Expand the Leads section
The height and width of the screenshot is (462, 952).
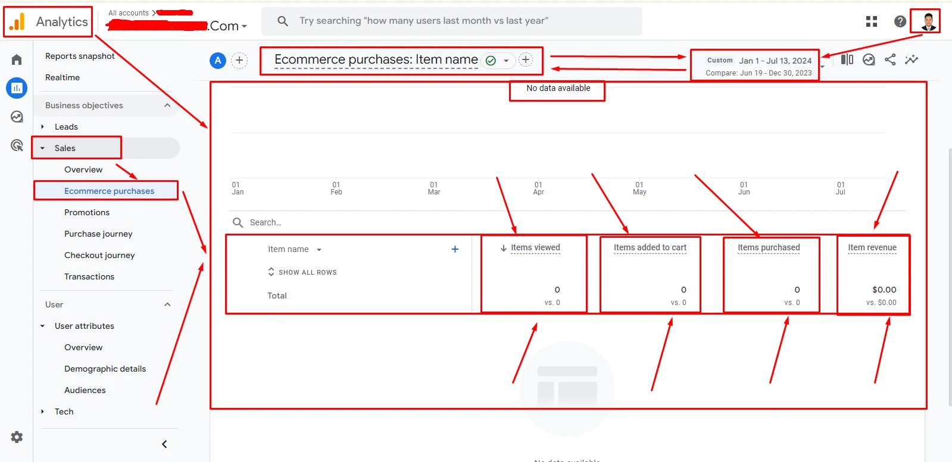click(42, 127)
